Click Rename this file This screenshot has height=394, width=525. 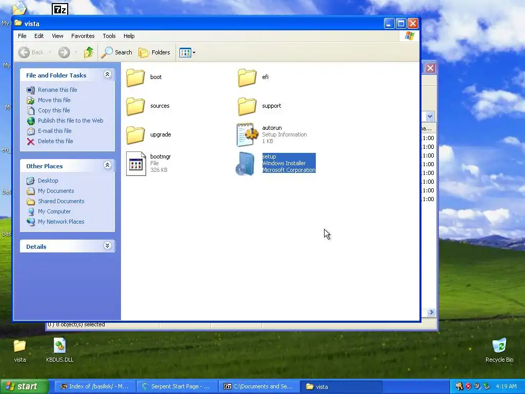point(57,90)
